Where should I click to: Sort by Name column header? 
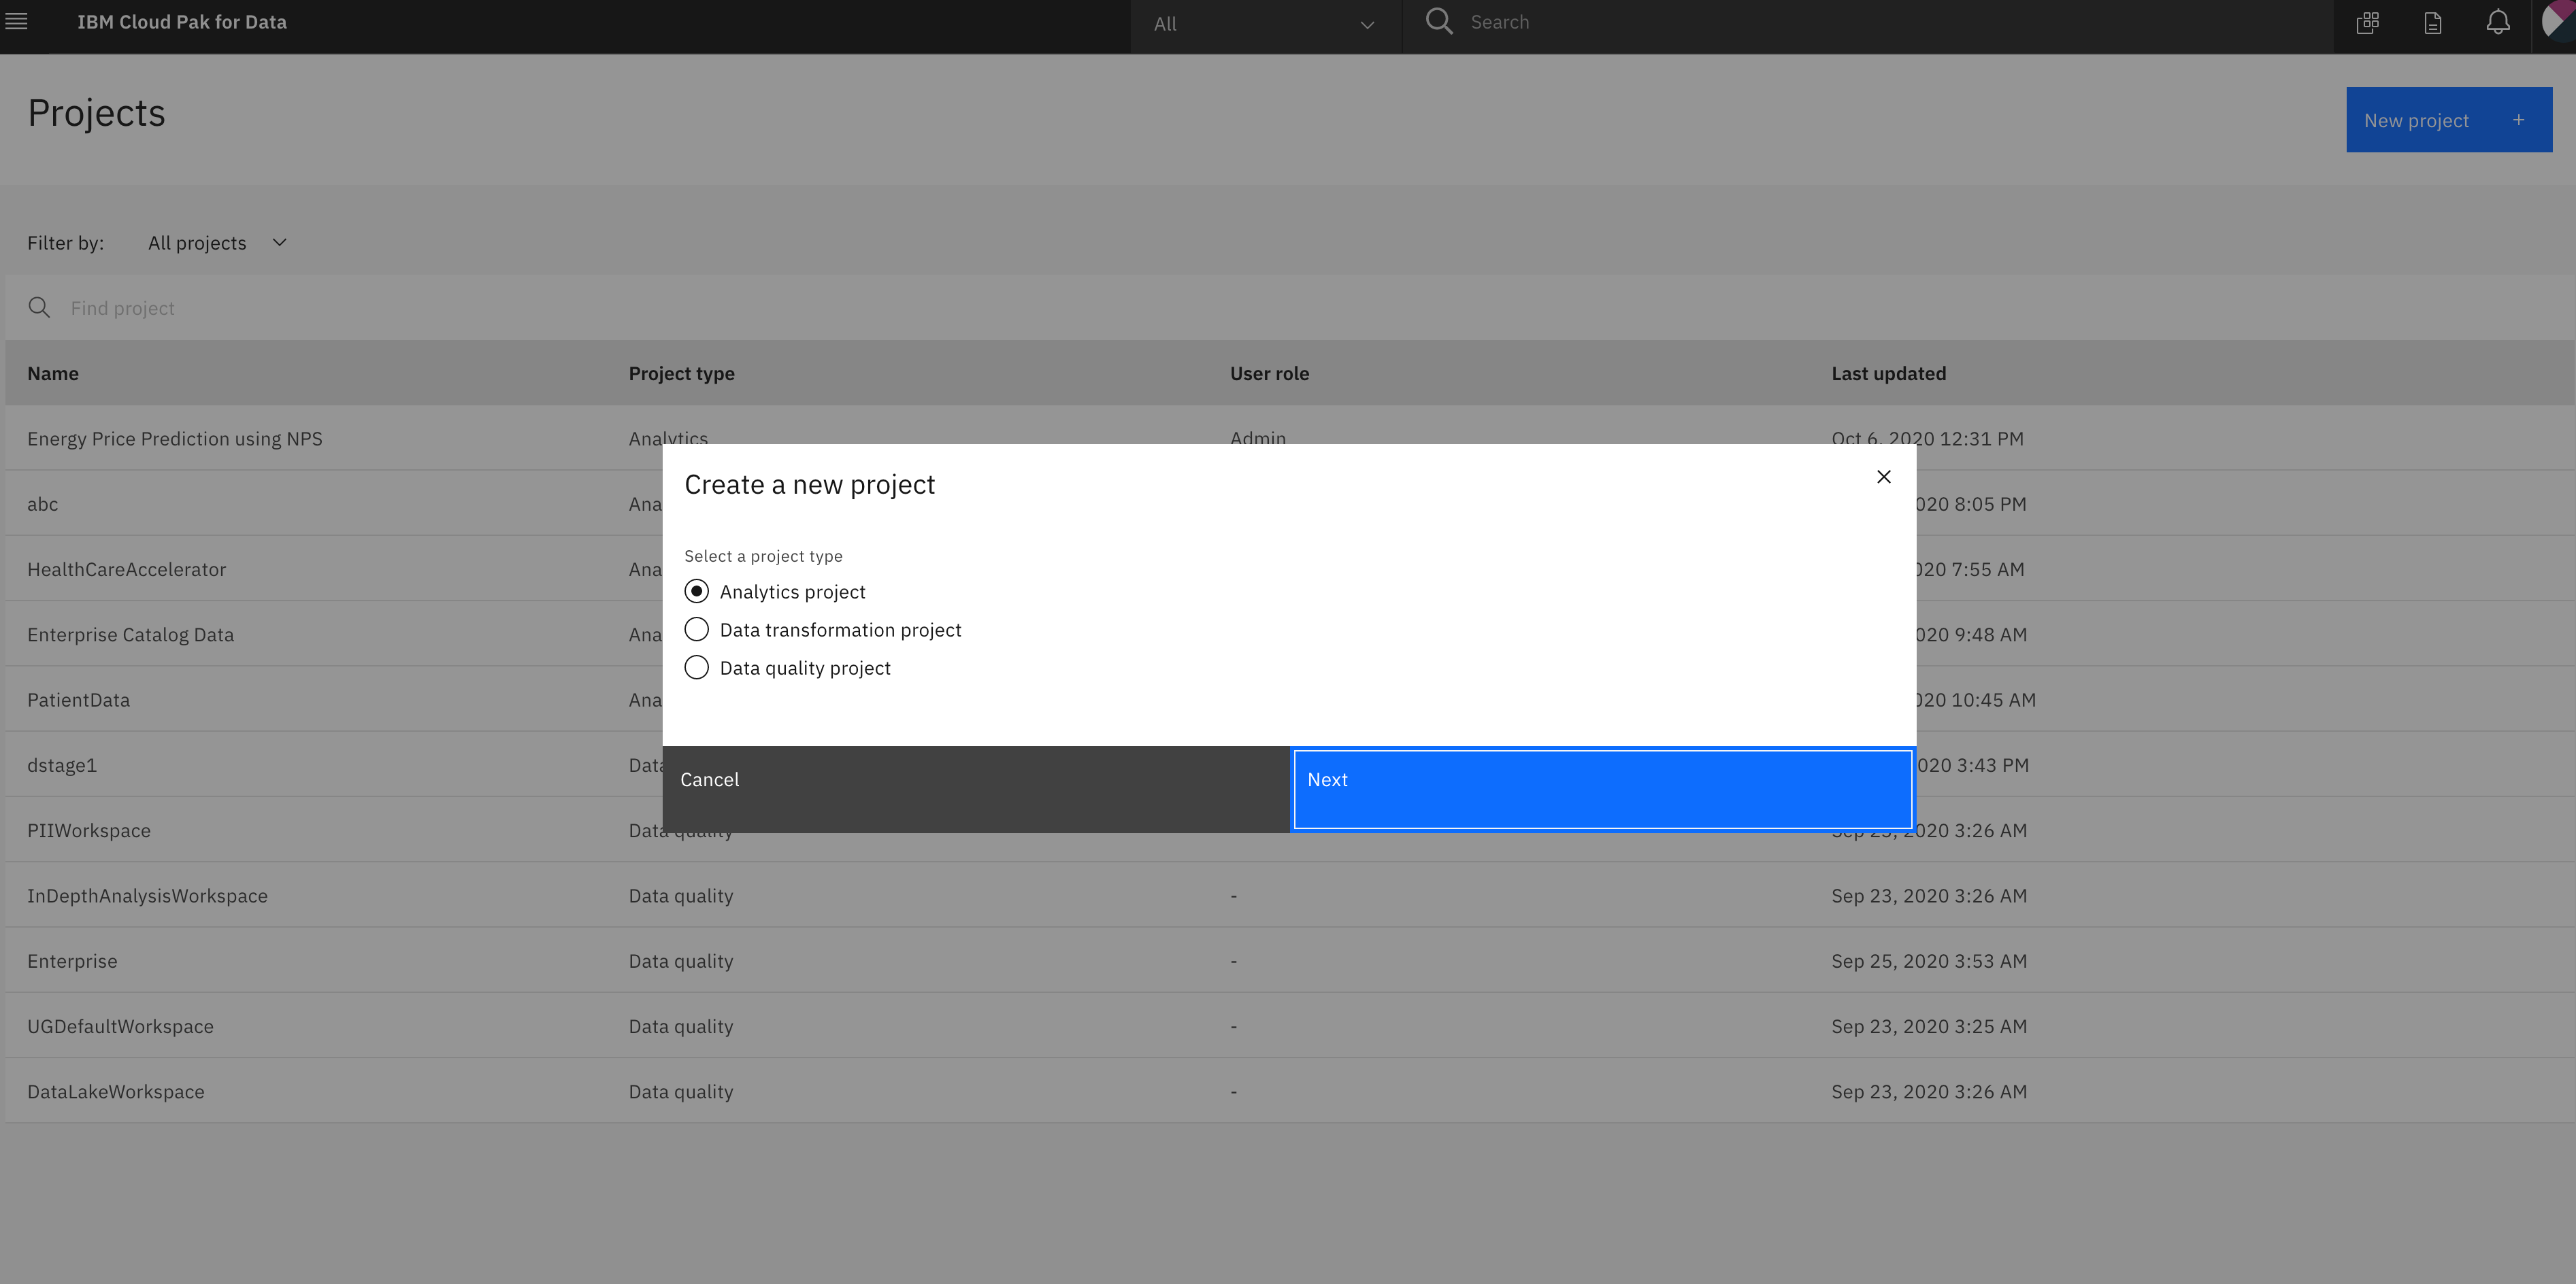tap(53, 373)
